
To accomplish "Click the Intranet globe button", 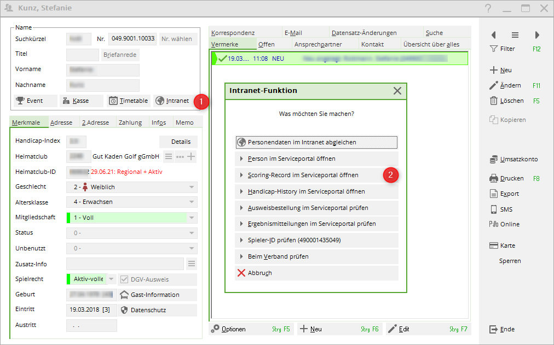I will [173, 101].
